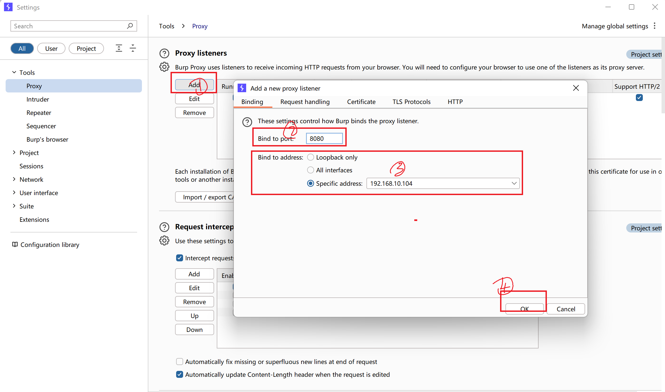This screenshot has width=665, height=392.
Task: Expand the Network tree section
Action: pos(14,179)
